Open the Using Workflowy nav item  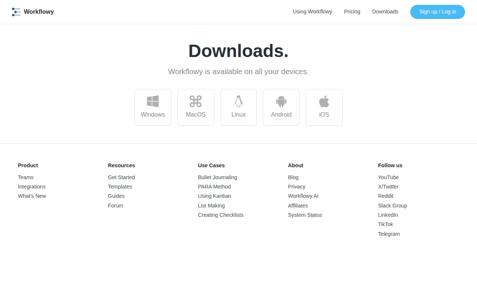[312, 12]
